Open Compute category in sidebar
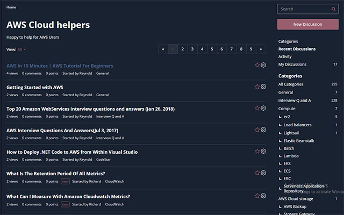Image resolution: width=344 pixels, height=215 pixels. pyautogui.click(x=286, y=109)
